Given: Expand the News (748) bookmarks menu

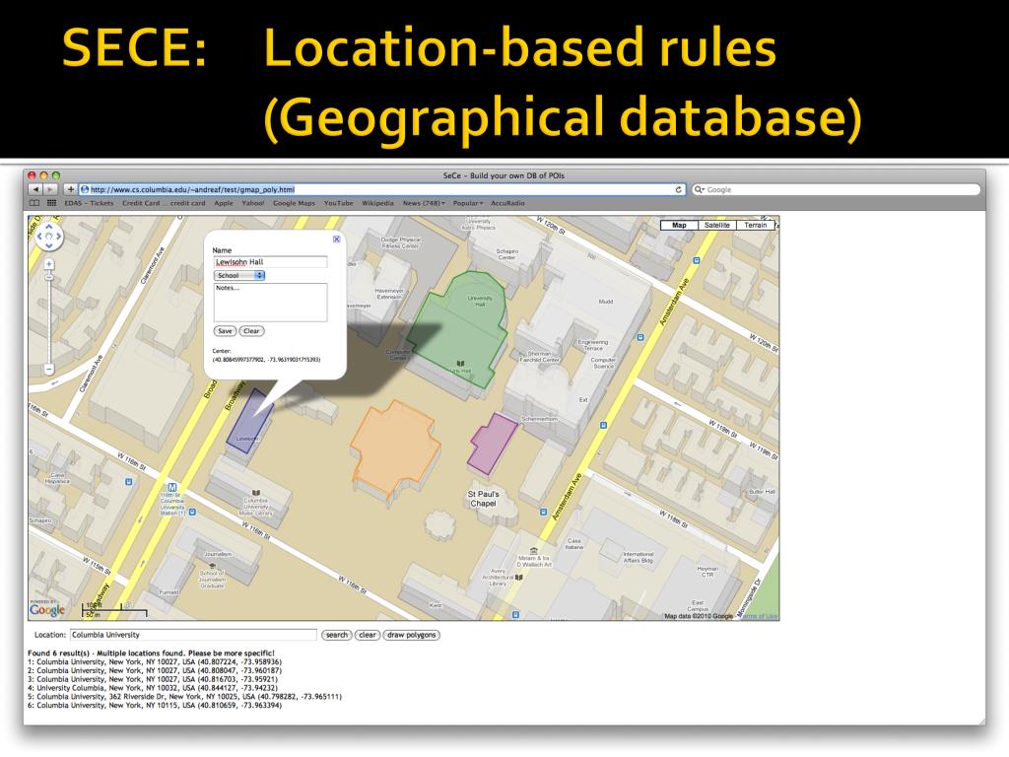Looking at the screenshot, I should [424, 203].
